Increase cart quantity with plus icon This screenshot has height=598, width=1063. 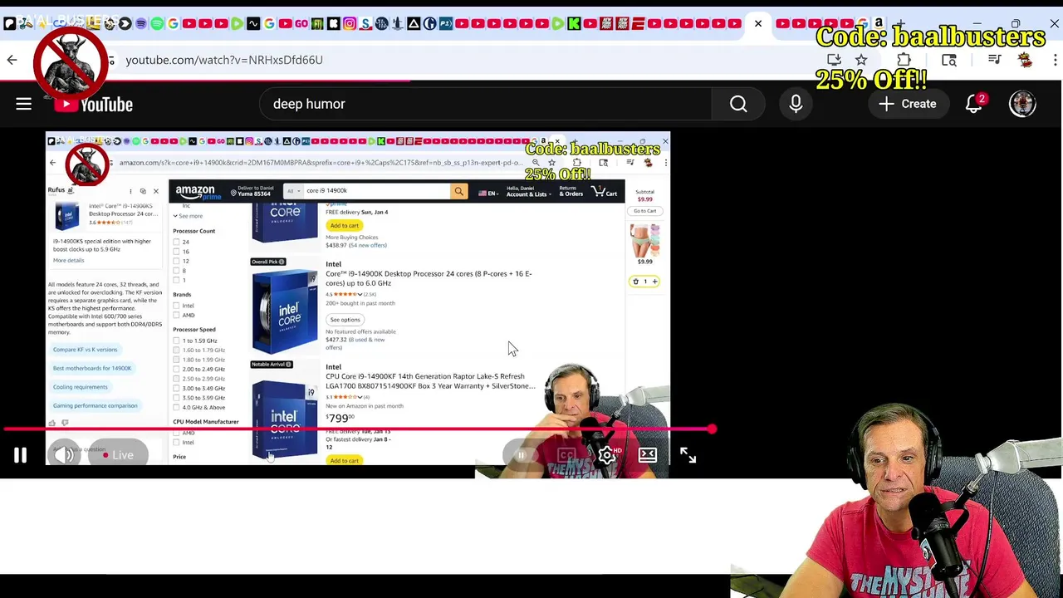tap(654, 282)
